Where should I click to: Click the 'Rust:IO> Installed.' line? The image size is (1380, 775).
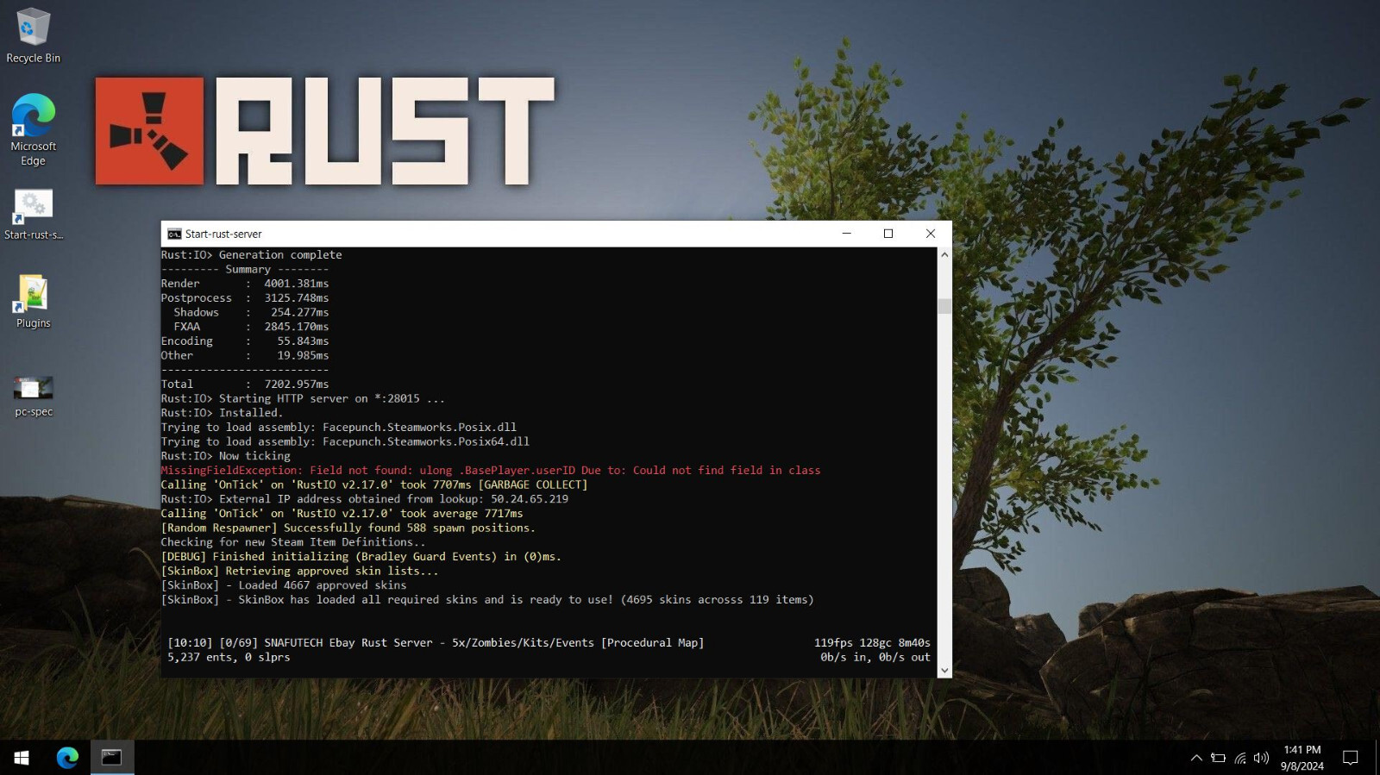[222, 412]
